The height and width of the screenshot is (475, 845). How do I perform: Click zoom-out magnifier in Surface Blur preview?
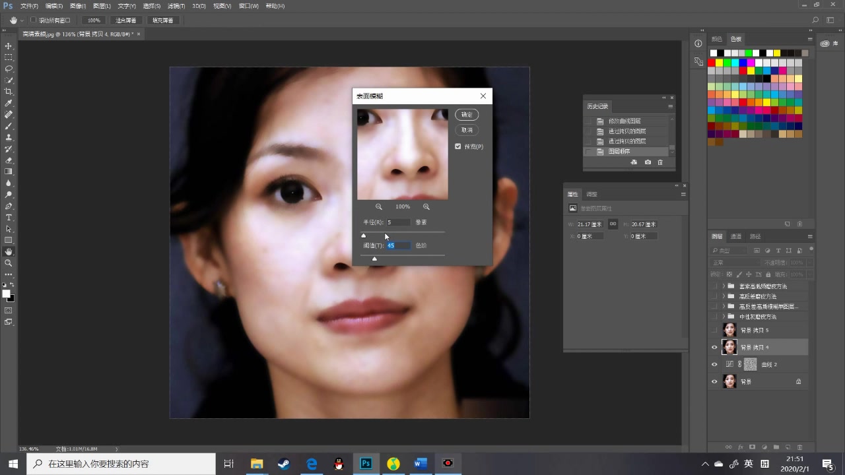(x=379, y=206)
